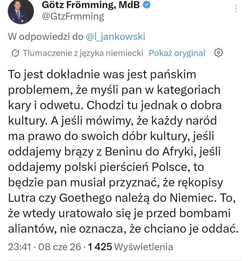Click the tweet's last line about aliantów

pos(123,229)
